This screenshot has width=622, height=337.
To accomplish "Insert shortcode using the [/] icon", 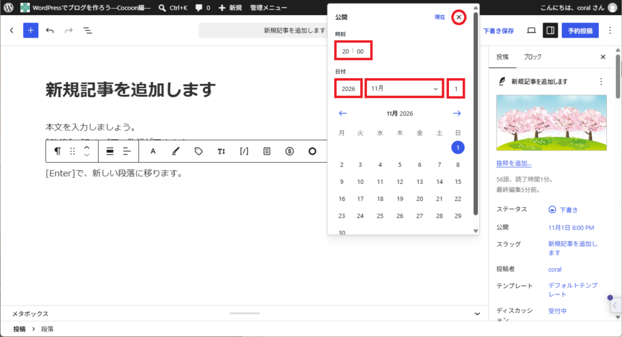I will pos(244,151).
